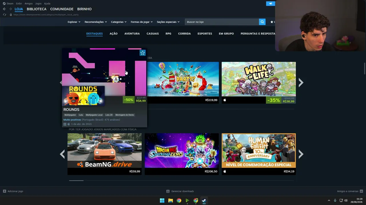
Task: Click the Multijogador Local tag
Action: pos(94,115)
